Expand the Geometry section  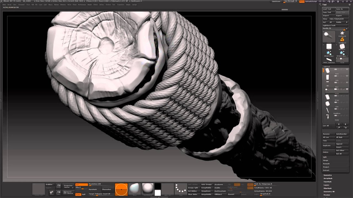pyautogui.click(x=328, y=175)
